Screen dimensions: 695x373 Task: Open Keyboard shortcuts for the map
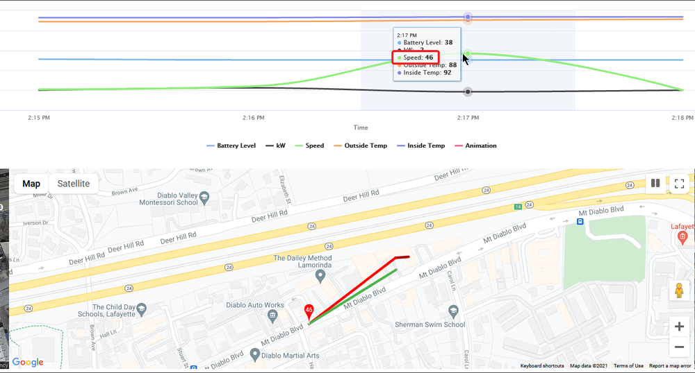pyautogui.click(x=542, y=366)
